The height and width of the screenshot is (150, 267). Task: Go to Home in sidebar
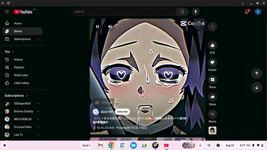(22, 23)
